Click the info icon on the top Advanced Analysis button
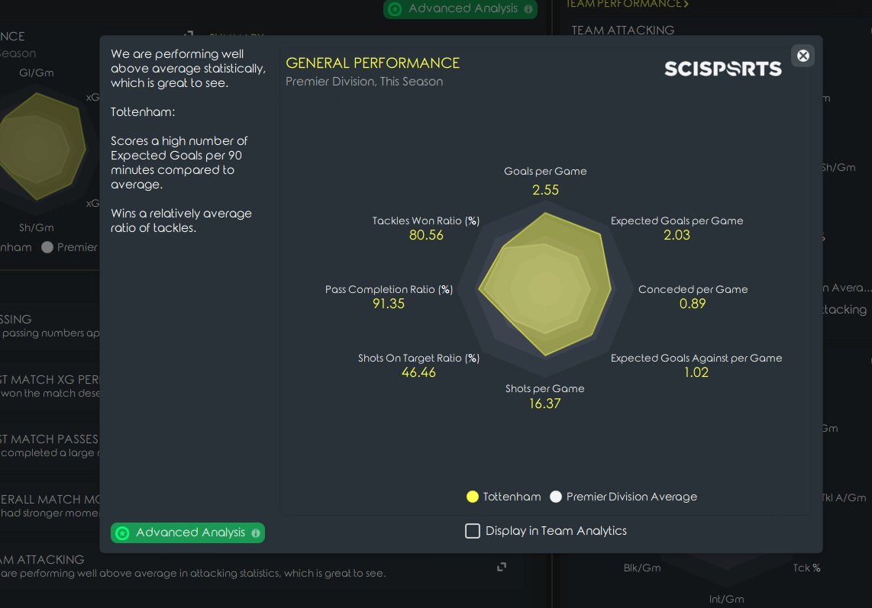This screenshot has width=872, height=608. pos(528,8)
